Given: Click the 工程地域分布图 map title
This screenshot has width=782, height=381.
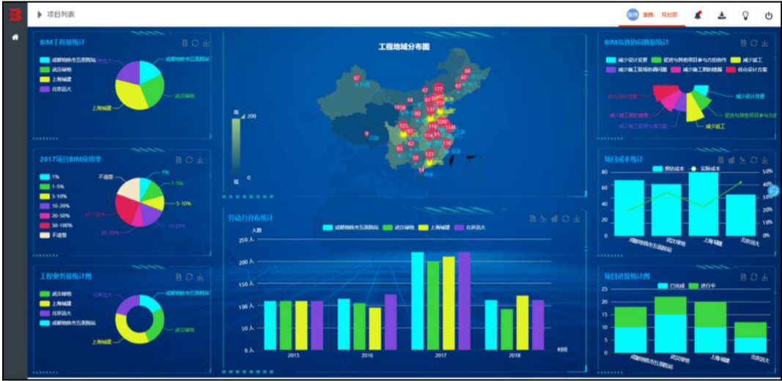Looking at the screenshot, I should [404, 46].
